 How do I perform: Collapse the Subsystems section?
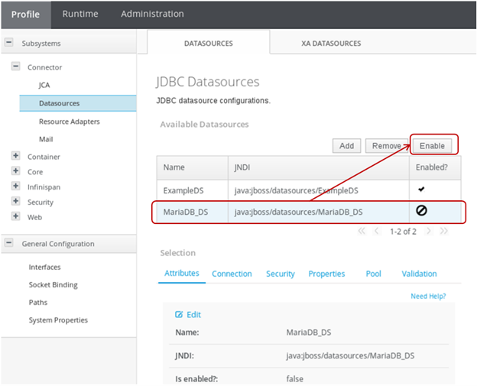[x=8, y=44]
